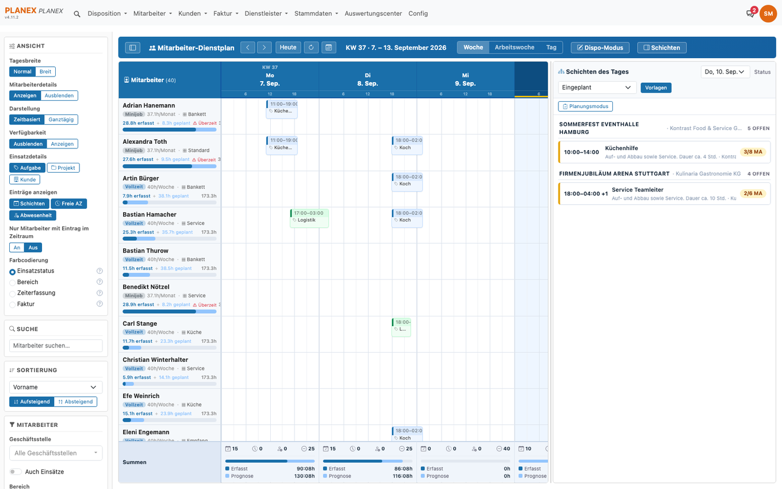Select the Einsatzstatus color coding radio
This screenshot has height=489, width=782.
[x=13, y=272]
